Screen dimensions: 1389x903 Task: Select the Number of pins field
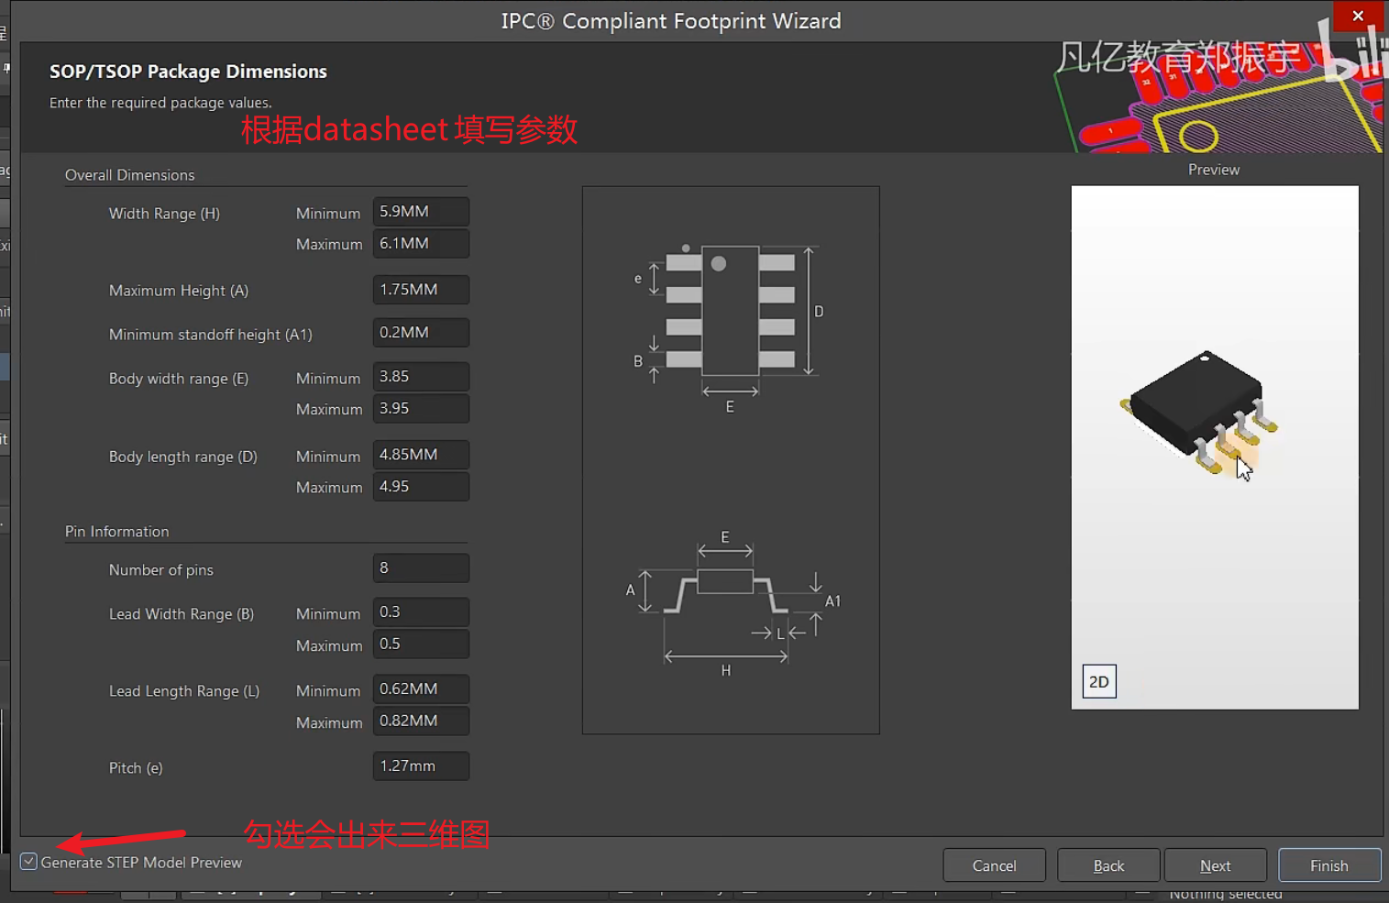[x=420, y=568]
